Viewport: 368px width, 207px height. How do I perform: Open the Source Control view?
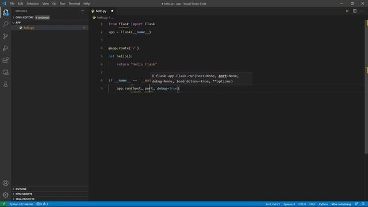coord(5,36)
